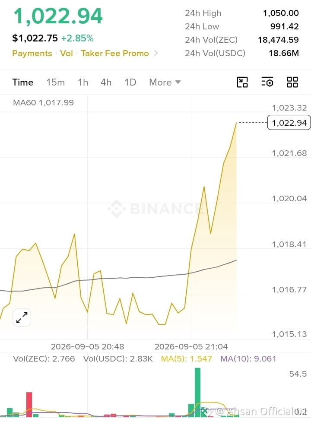Screen dimensions: 311x422
Task: Open the chart drawing tools icon
Action: pyautogui.click(x=242, y=82)
